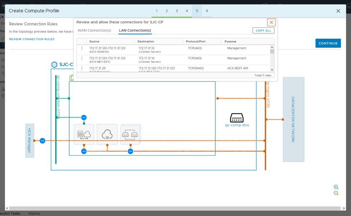Click the horizontal scrollbar left arrow
351x216 pixels.
pos(7,208)
